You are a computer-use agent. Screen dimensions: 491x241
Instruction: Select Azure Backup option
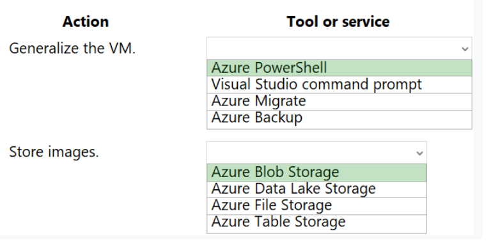339,119
